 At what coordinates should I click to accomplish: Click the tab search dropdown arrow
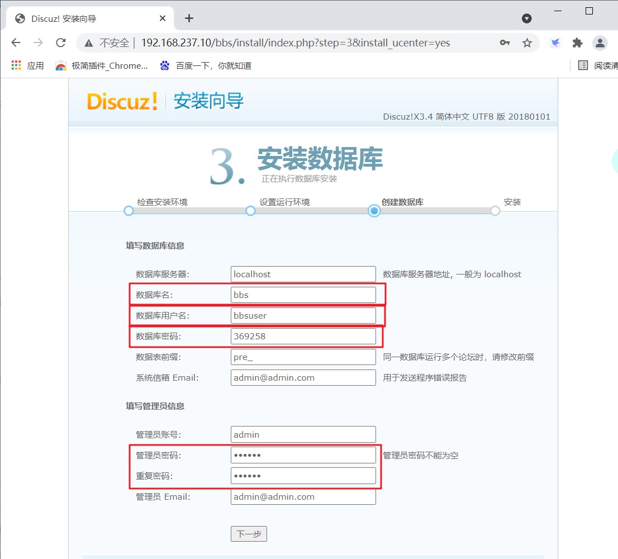(526, 18)
